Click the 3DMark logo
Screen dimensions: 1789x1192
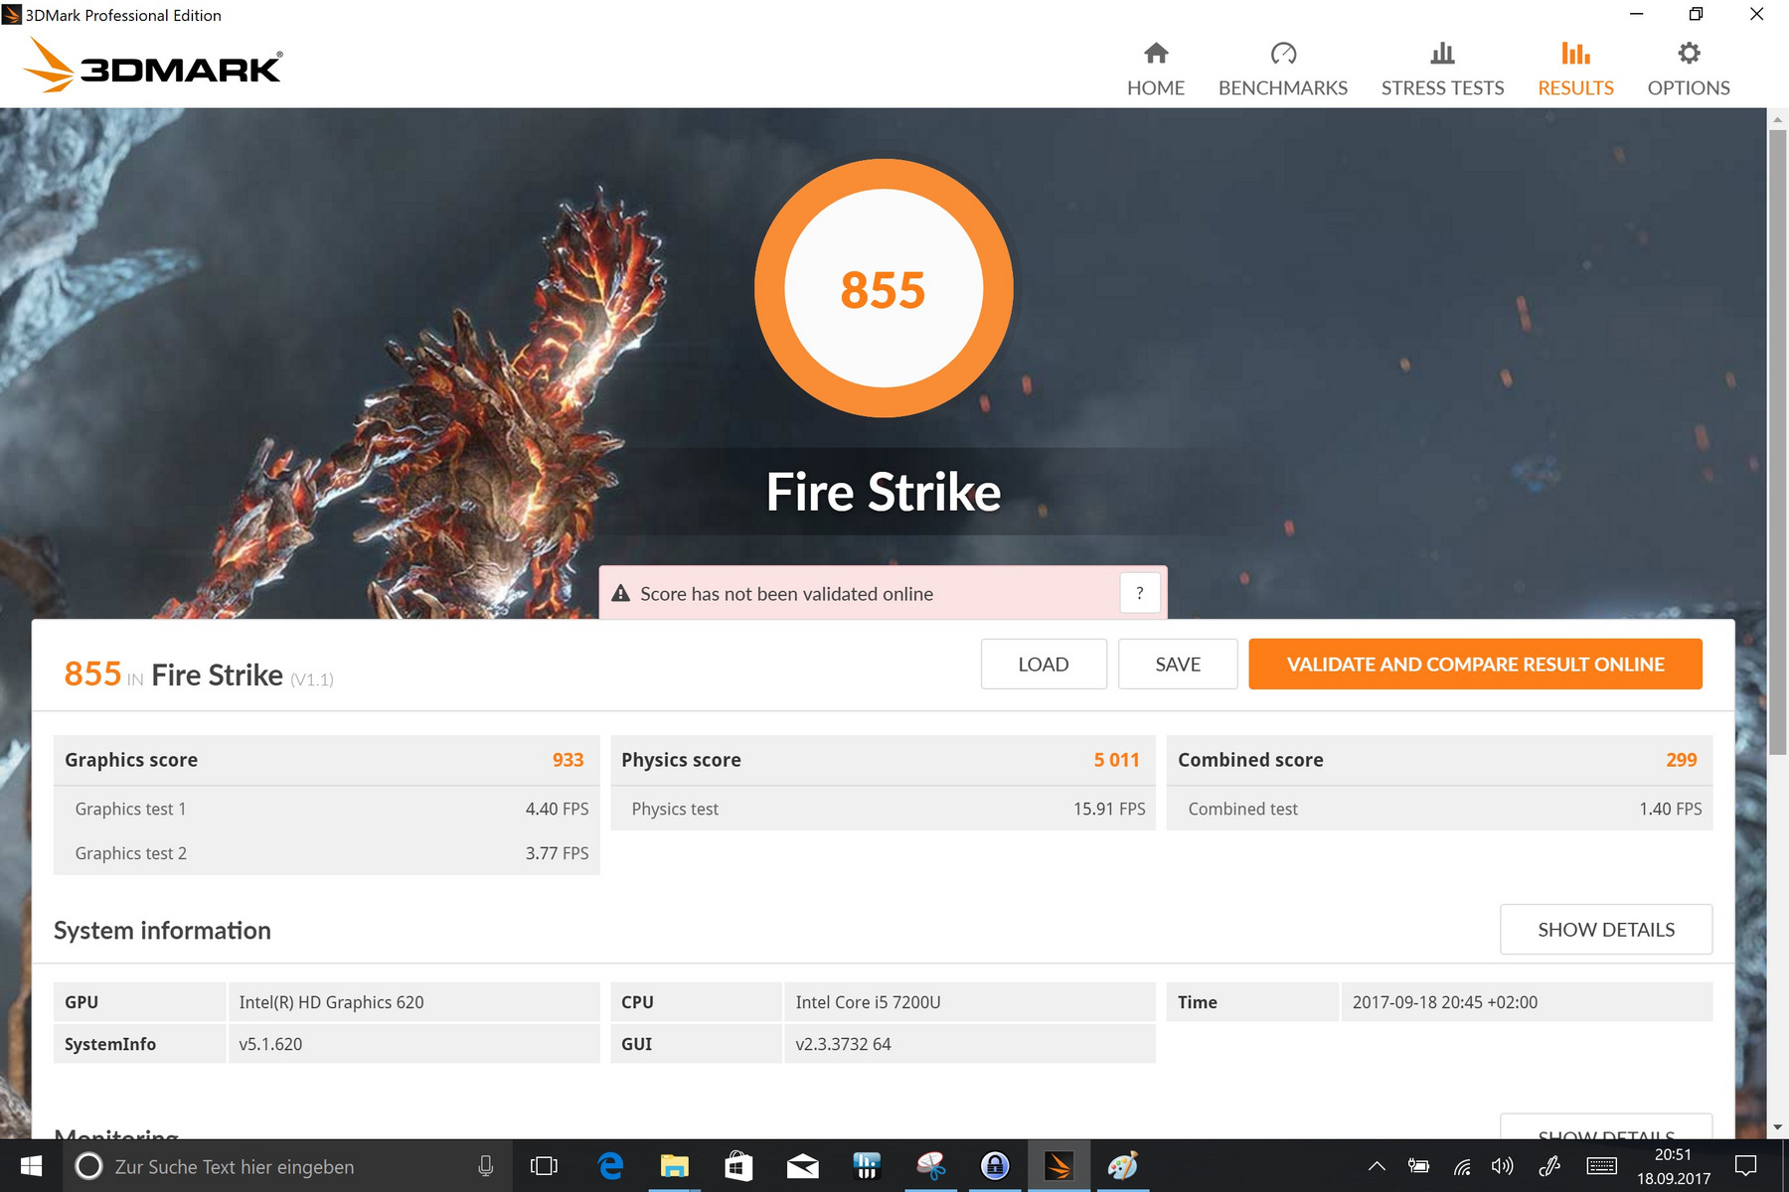click(x=153, y=66)
